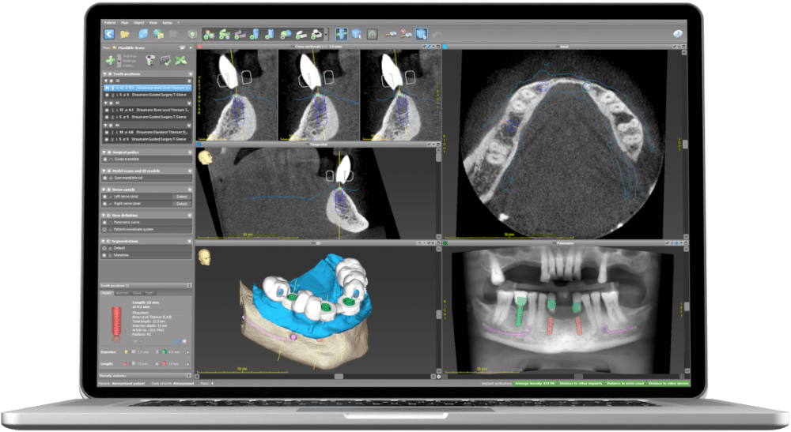Toggle visibility of Guide mandible
Viewport: 791px width, 432px height.
[x=106, y=159]
